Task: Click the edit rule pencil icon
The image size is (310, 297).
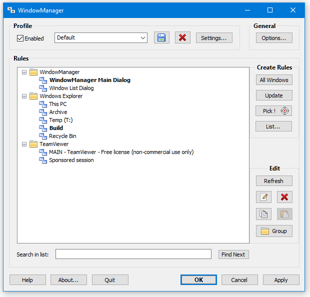Action: pyautogui.click(x=263, y=197)
